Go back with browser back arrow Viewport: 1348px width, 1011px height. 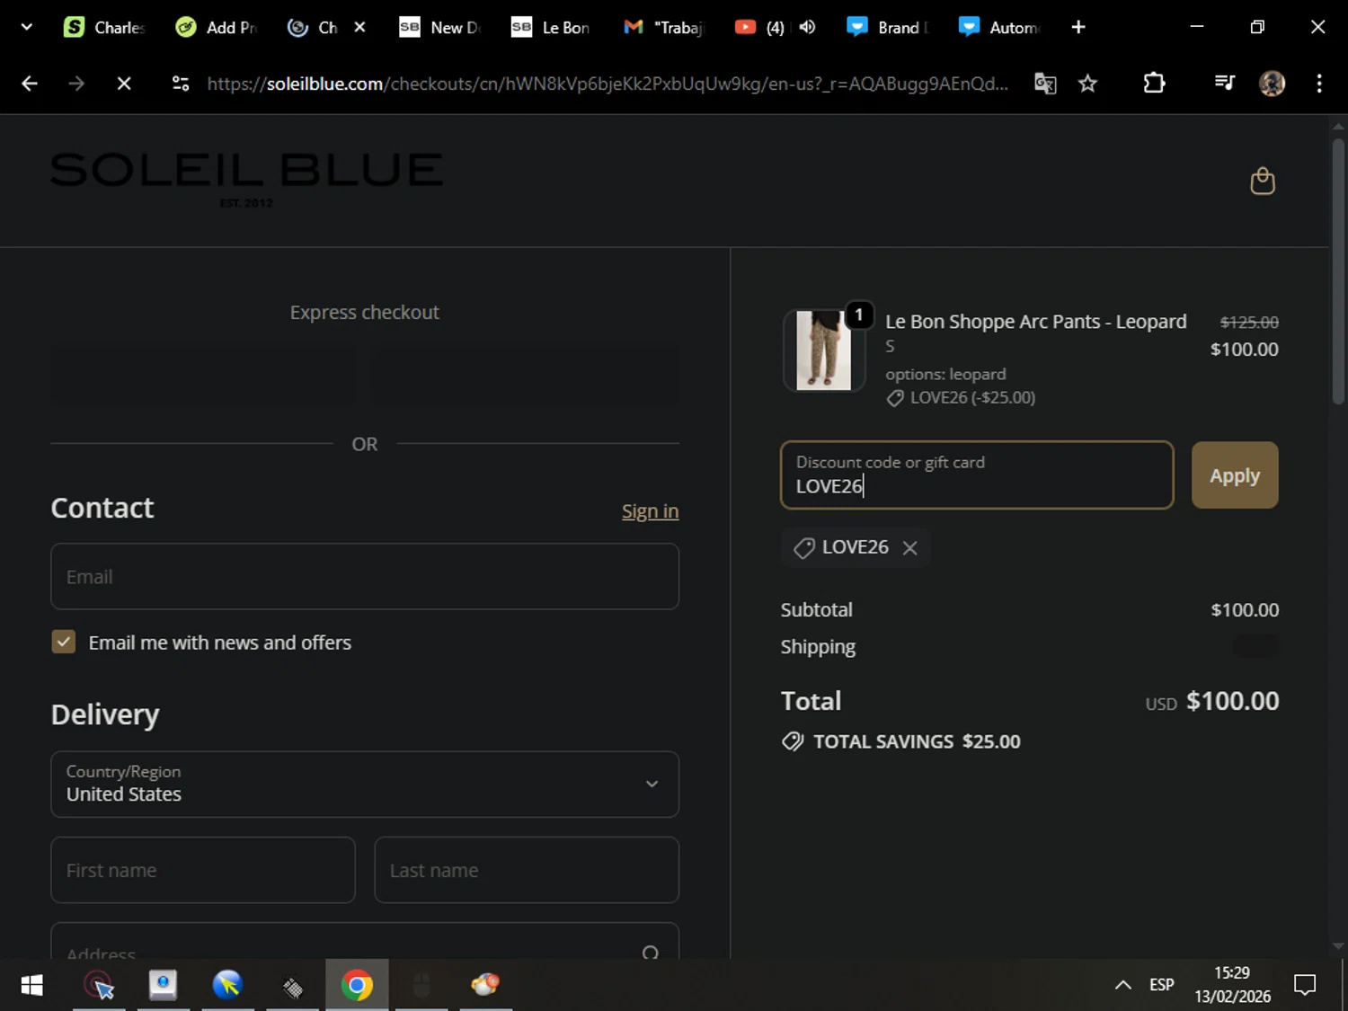(x=30, y=84)
